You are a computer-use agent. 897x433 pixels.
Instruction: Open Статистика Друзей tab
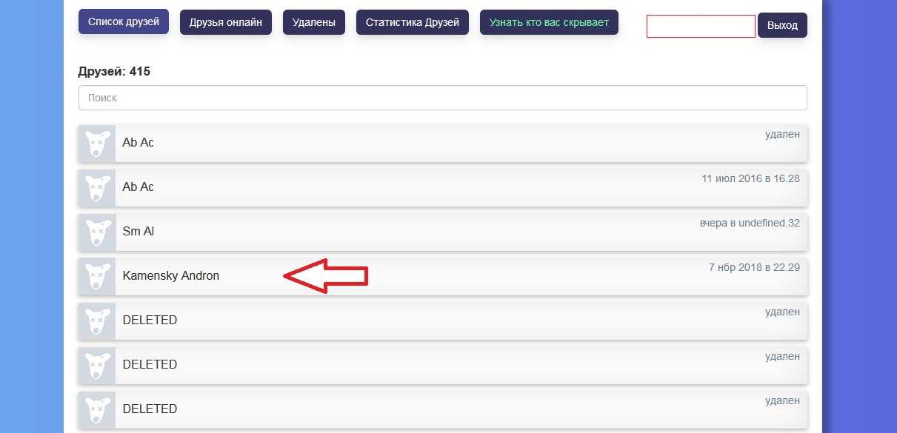(x=412, y=22)
